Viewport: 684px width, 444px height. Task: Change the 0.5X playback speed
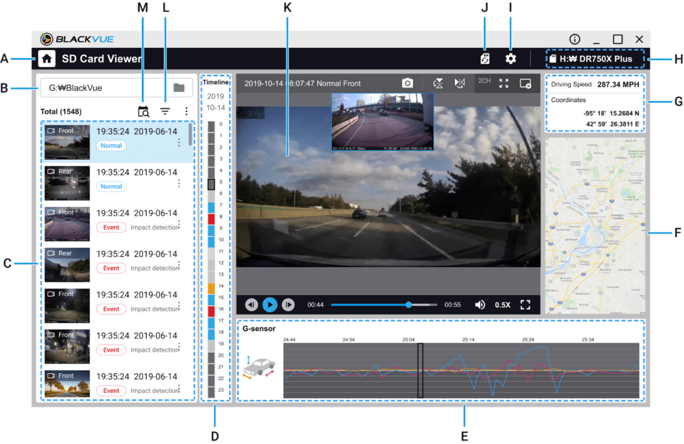click(502, 304)
